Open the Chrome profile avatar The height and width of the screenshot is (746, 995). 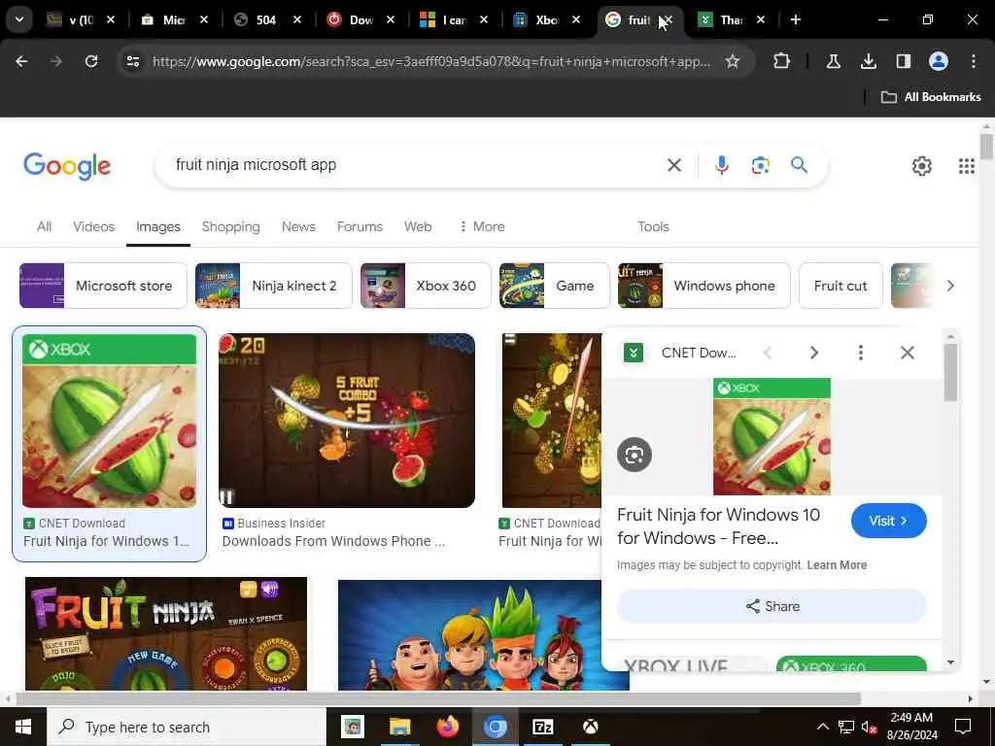tap(939, 61)
